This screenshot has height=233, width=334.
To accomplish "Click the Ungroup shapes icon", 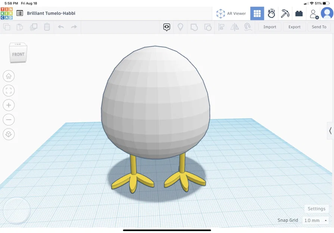I will click(x=208, y=27).
